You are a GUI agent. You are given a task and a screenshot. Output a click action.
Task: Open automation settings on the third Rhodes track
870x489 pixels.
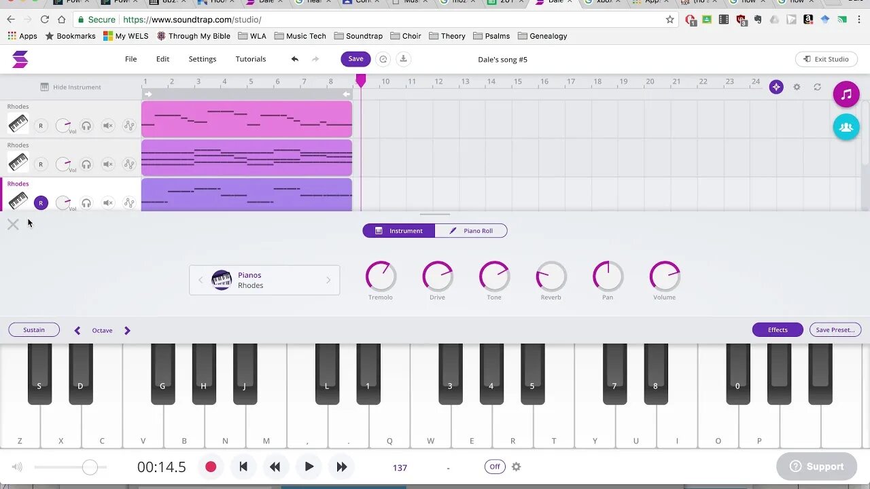coord(129,202)
